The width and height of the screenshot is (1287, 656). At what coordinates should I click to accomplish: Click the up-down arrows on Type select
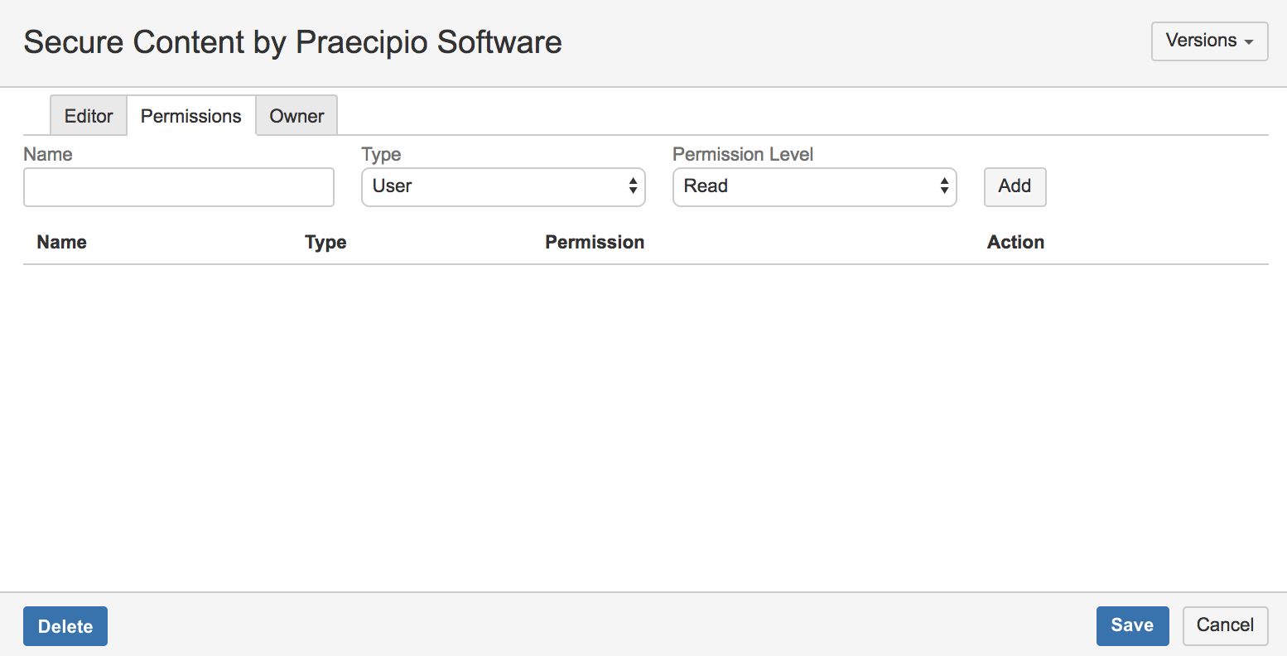[633, 186]
